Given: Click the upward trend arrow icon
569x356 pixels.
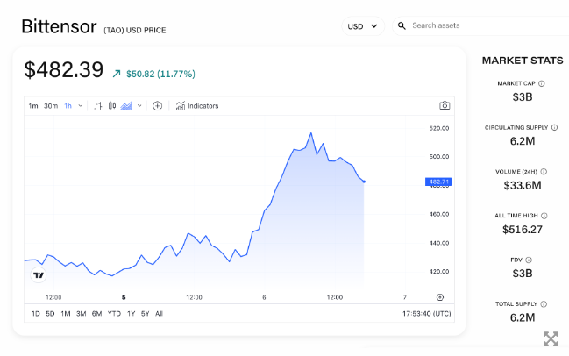Looking at the screenshot, I should [x=117, y=74].
